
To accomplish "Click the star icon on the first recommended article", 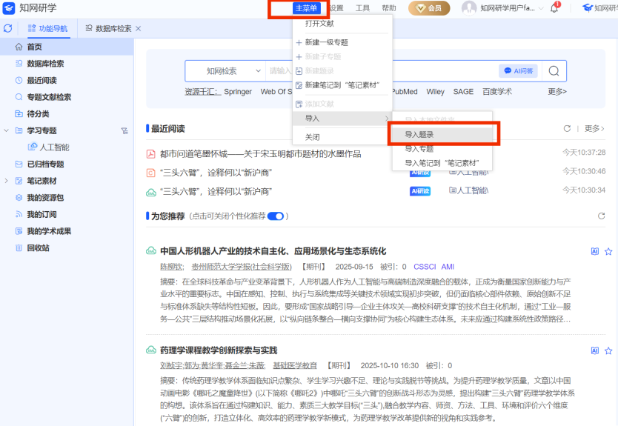I will [608, 251].
